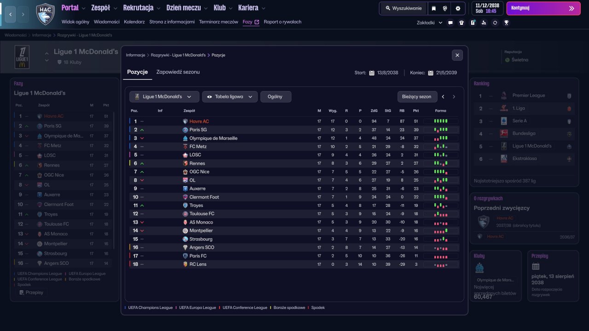Screen dimensions: 589x331
Task: Click the Przepisy button in the Fazy panel
Action: tap(31, 292)
